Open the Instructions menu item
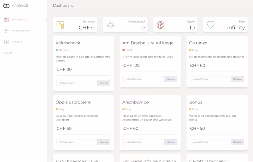The height and width of the screenshot is (162, 253). coord(20,31)
